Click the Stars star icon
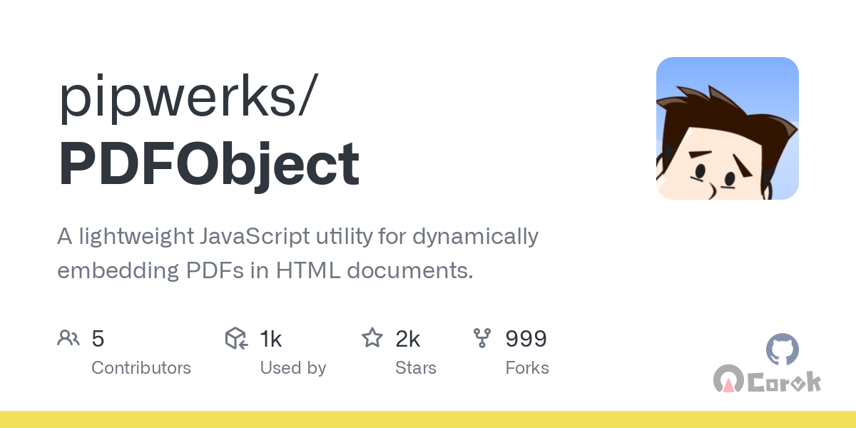The image size is (856, 428). tap(372, 338)
